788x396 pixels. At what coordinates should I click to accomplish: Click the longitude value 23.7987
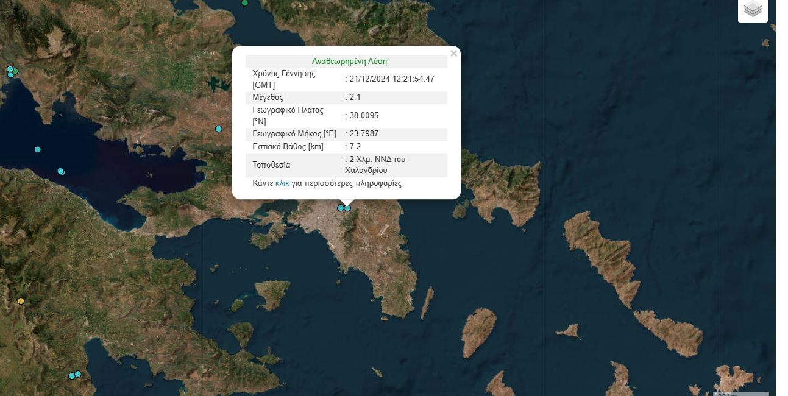(x=364, y=134)
